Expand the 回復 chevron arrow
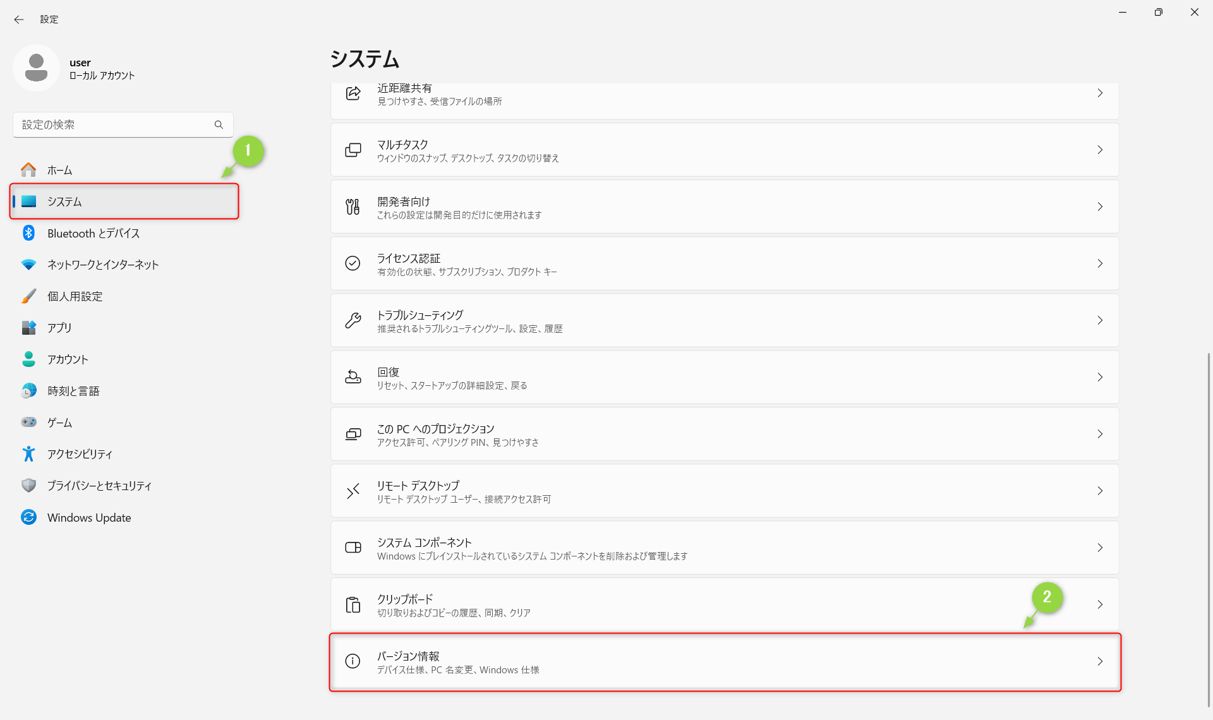 pos(1100,377)
